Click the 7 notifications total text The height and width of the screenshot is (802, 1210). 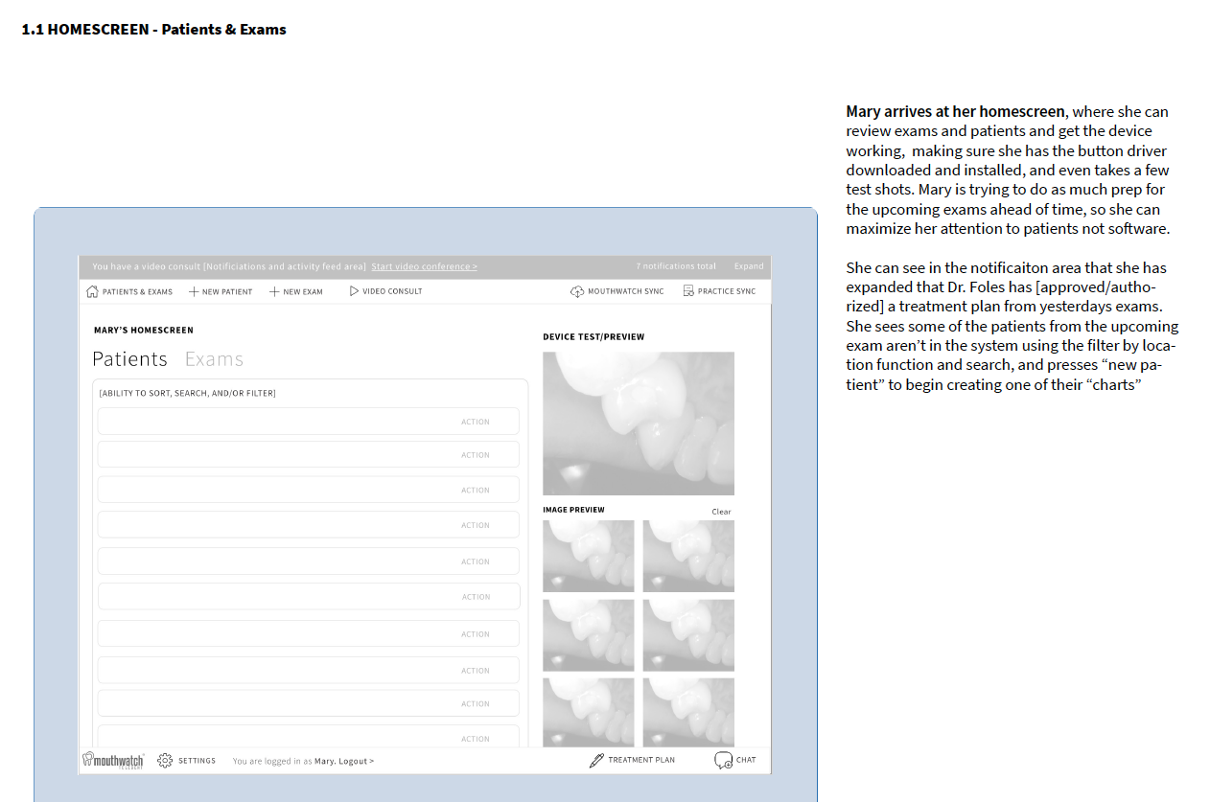pyautogui.click(x=676, y=266)
